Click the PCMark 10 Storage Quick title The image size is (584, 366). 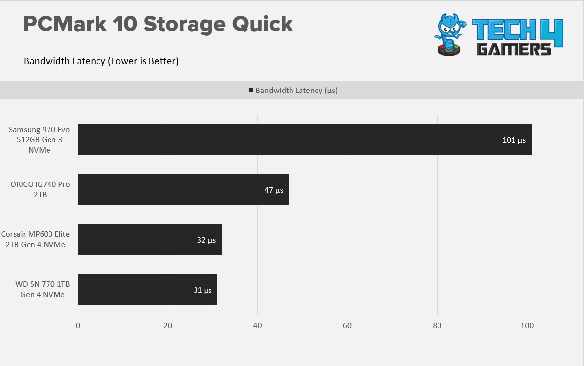pos(158,24)
